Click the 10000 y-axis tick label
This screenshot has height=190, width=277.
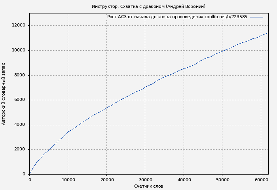(19, 50)
